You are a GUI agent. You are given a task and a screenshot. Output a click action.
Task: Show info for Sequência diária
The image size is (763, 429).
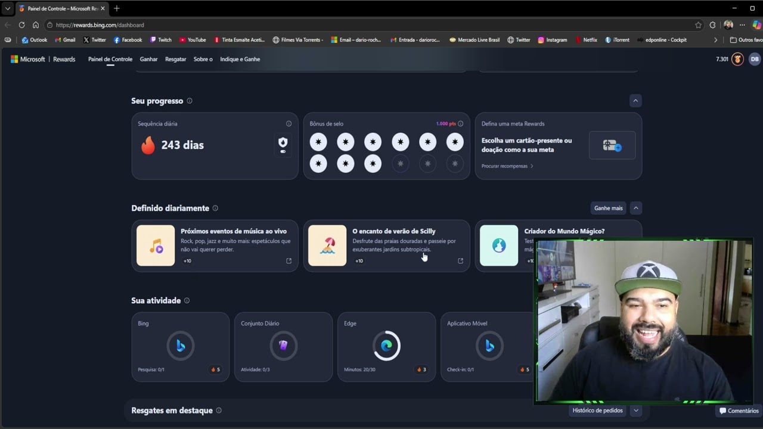pos(289,124)
